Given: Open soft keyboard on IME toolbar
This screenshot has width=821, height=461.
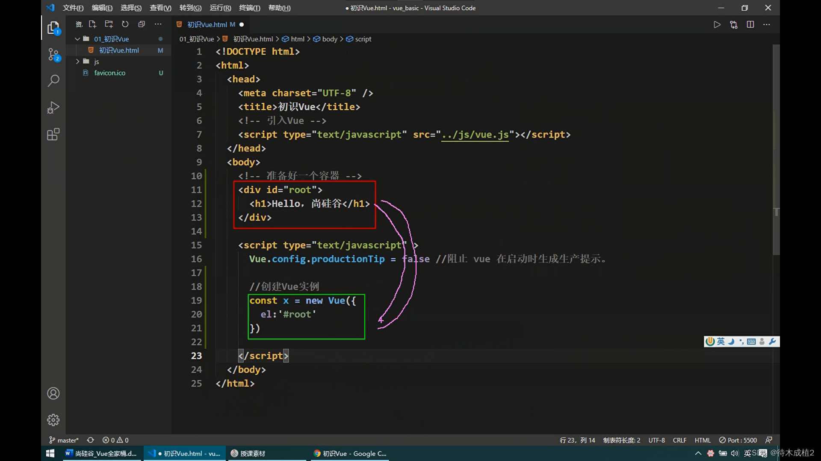Looking at the screenshot, I should pos(751,341).
